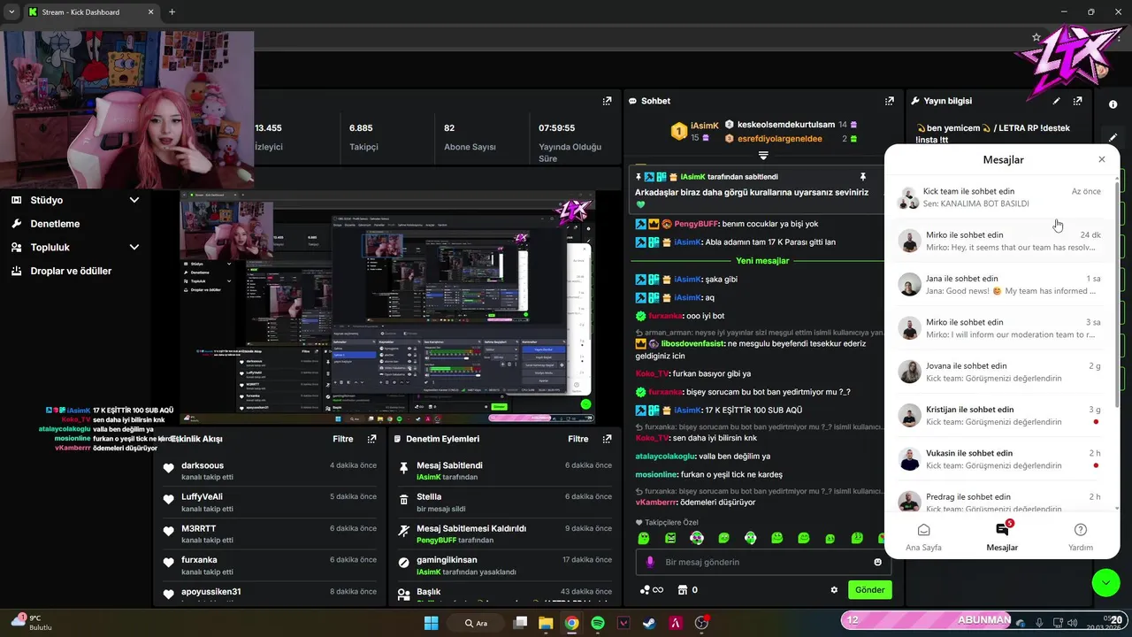Open the shop icon below chat
This screenshot has width=1132, height=637.
point(682,590)
